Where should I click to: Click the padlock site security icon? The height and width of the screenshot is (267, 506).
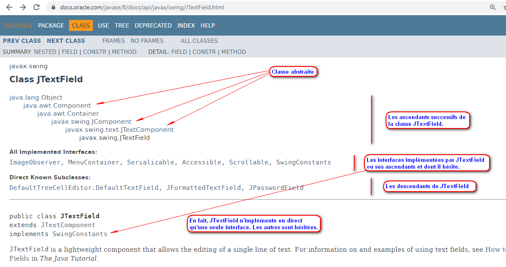coord(53,7)
